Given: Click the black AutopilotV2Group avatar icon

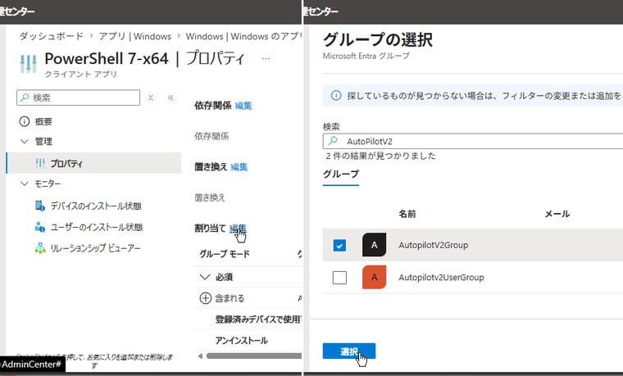Looking at the screenshot, I should 374,245.
